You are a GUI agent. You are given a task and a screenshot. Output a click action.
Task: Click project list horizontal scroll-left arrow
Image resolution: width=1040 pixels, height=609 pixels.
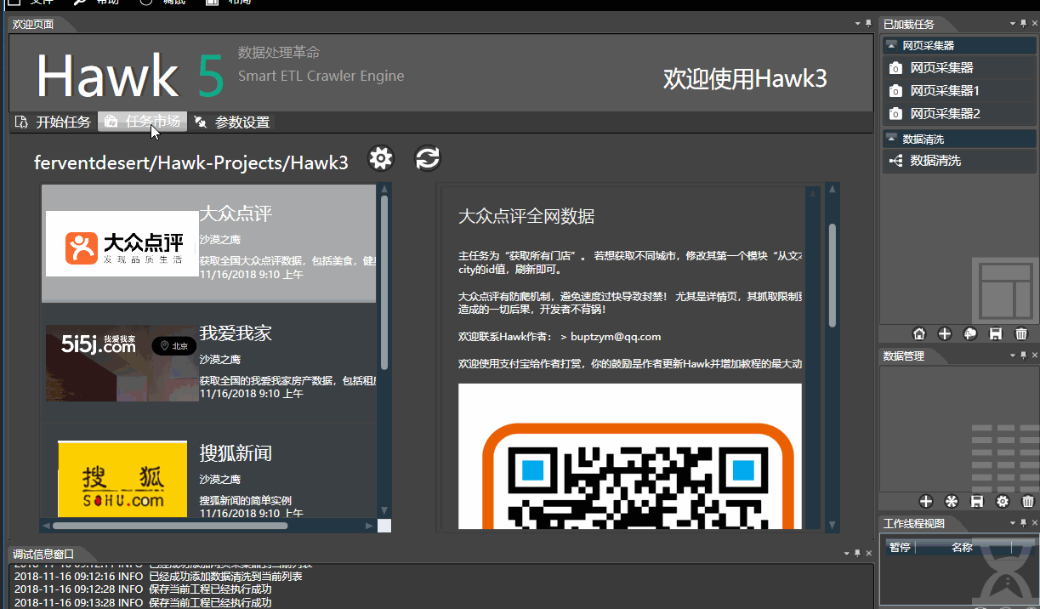[46, 526]
